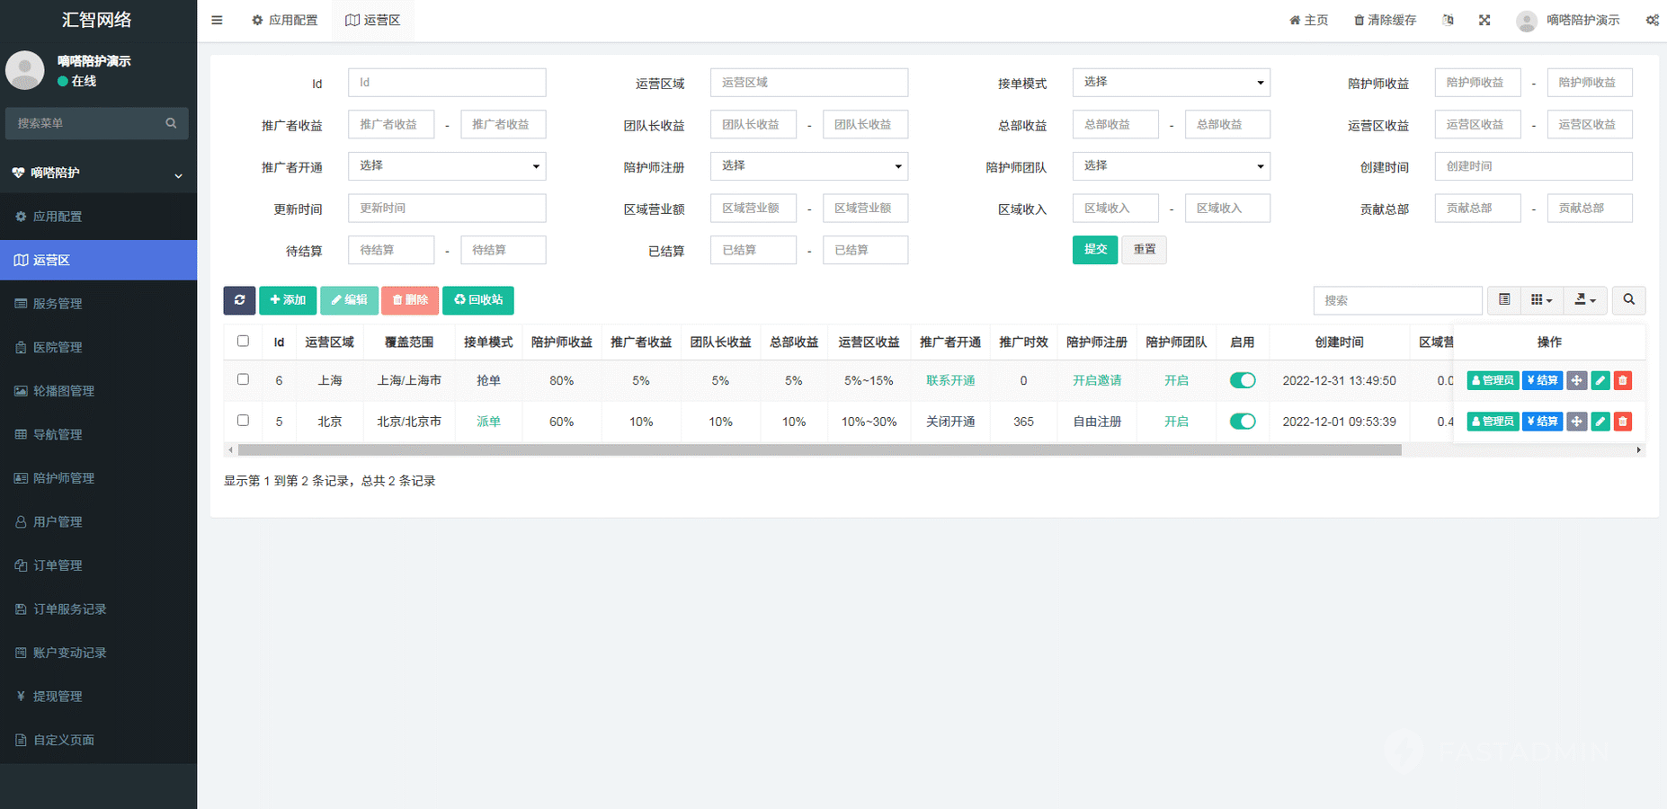Disable the 启用 switch for 上海
The image size is (1667, 809).
pos(1243,381)
